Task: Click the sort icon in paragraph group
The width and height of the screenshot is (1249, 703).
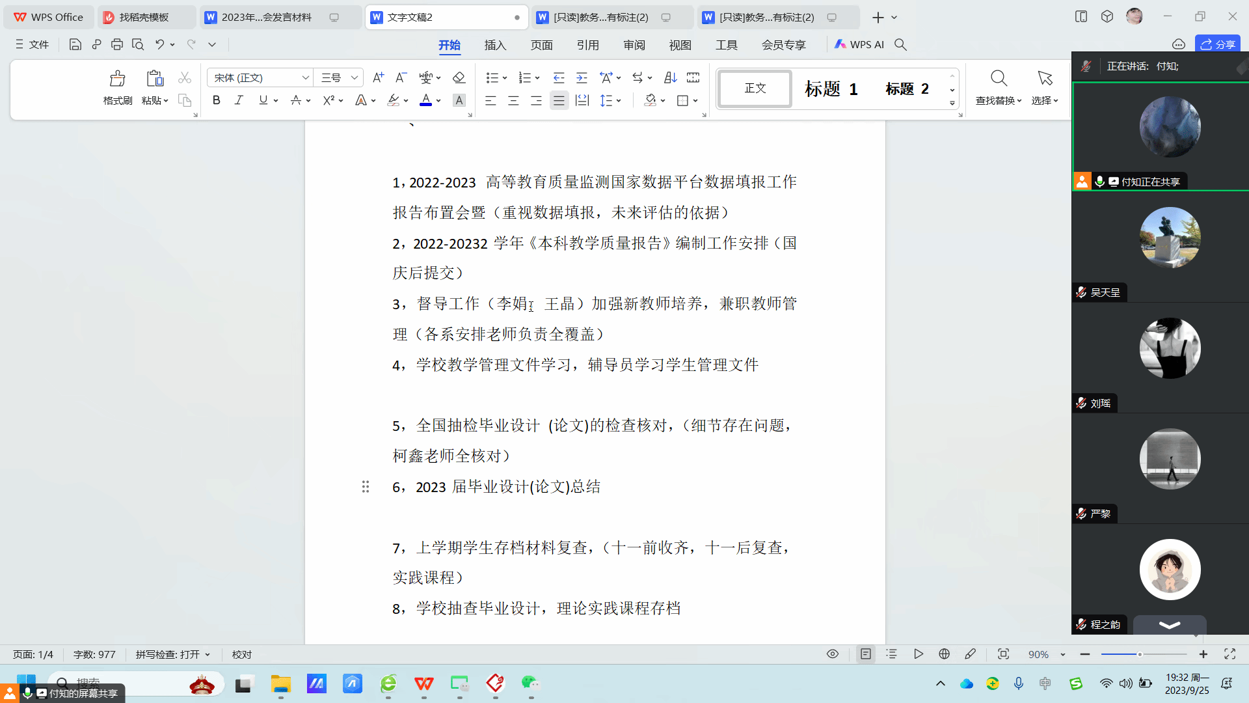Action: 670,77
